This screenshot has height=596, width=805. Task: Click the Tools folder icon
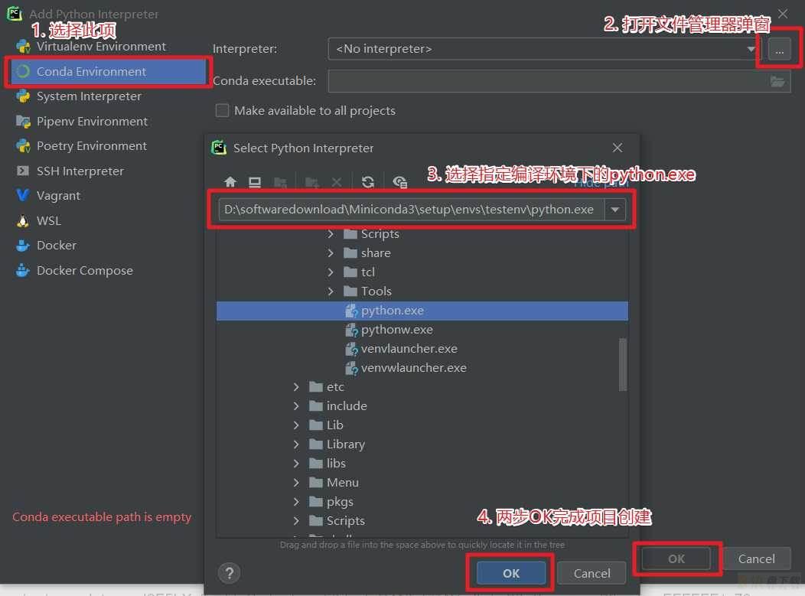[x=350, y=291]
